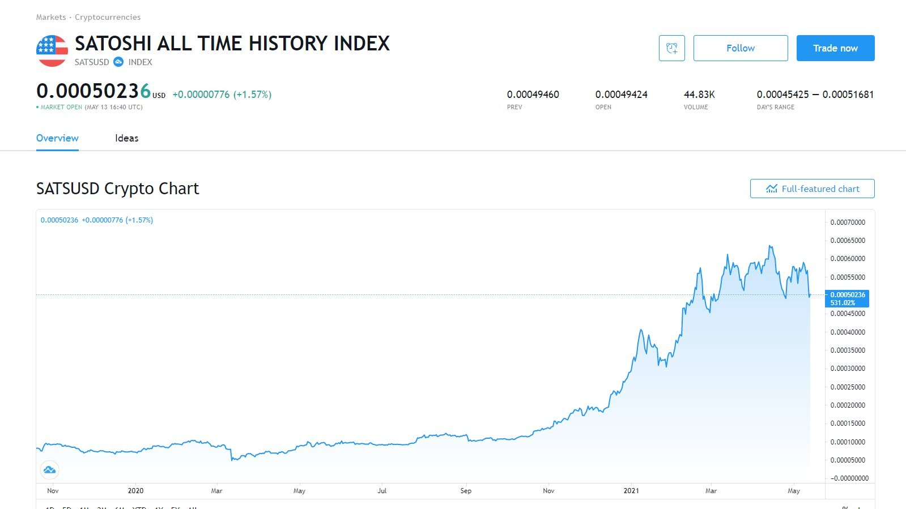Click the large price 0.00050236 USD

[x=101, y=91]
